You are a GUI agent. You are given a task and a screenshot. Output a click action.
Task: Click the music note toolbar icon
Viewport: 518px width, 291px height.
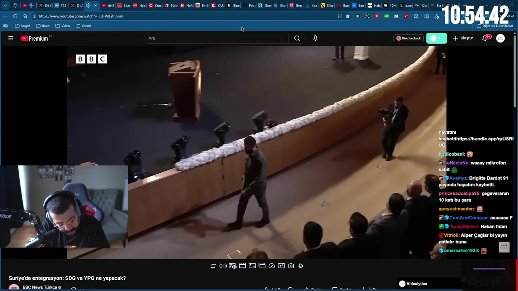click(x=437, y=16)
